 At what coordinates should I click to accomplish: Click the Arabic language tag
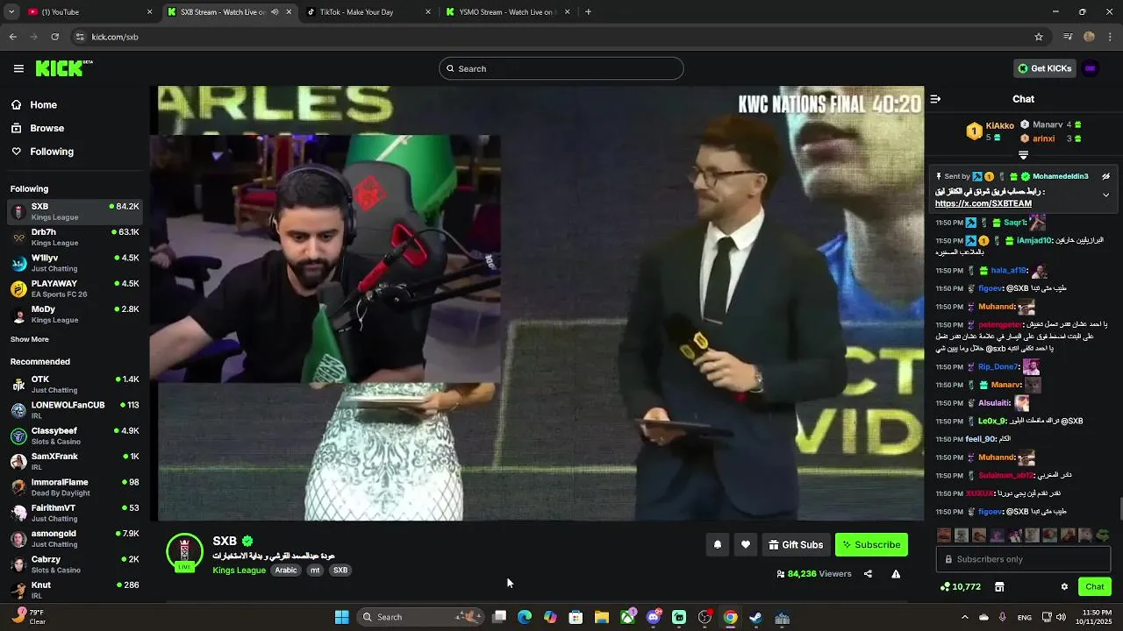pos(286,571)
